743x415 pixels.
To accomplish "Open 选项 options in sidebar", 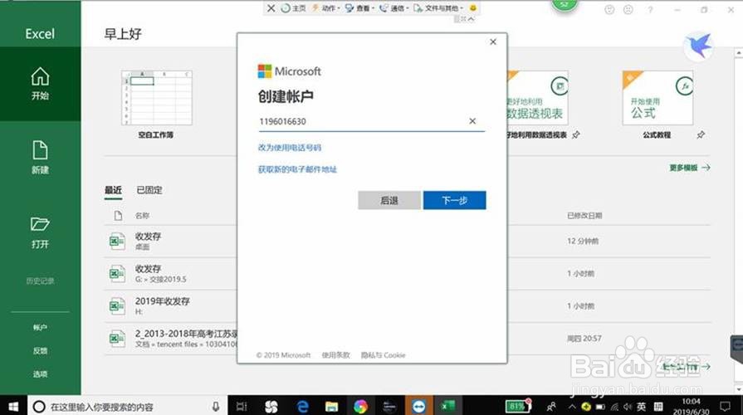I will [41, 373].
